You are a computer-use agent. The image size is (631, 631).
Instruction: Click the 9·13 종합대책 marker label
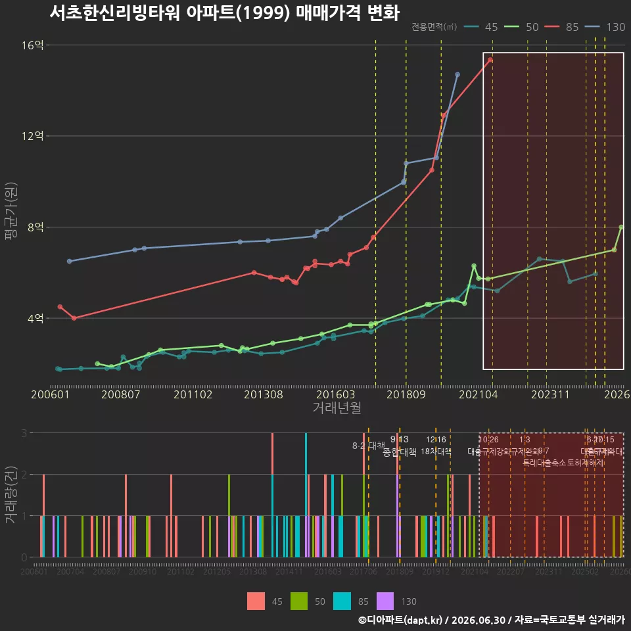coord(399,446)
